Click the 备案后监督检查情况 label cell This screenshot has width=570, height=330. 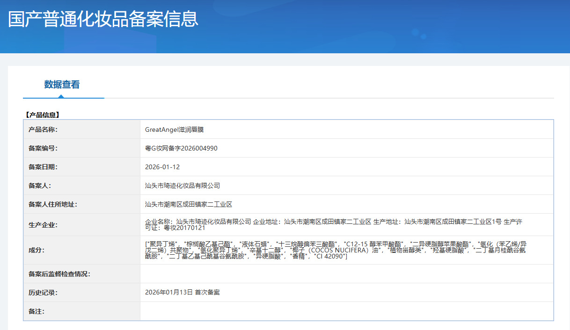click(82, 274)
